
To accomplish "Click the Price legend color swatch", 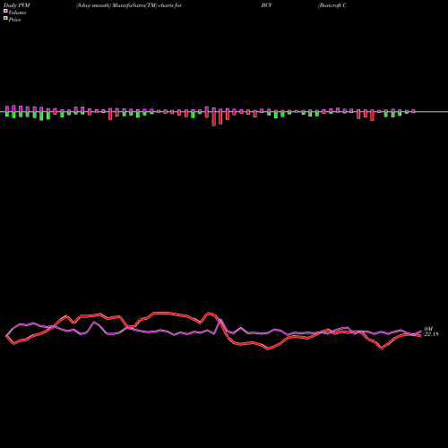I will (5, 19).
